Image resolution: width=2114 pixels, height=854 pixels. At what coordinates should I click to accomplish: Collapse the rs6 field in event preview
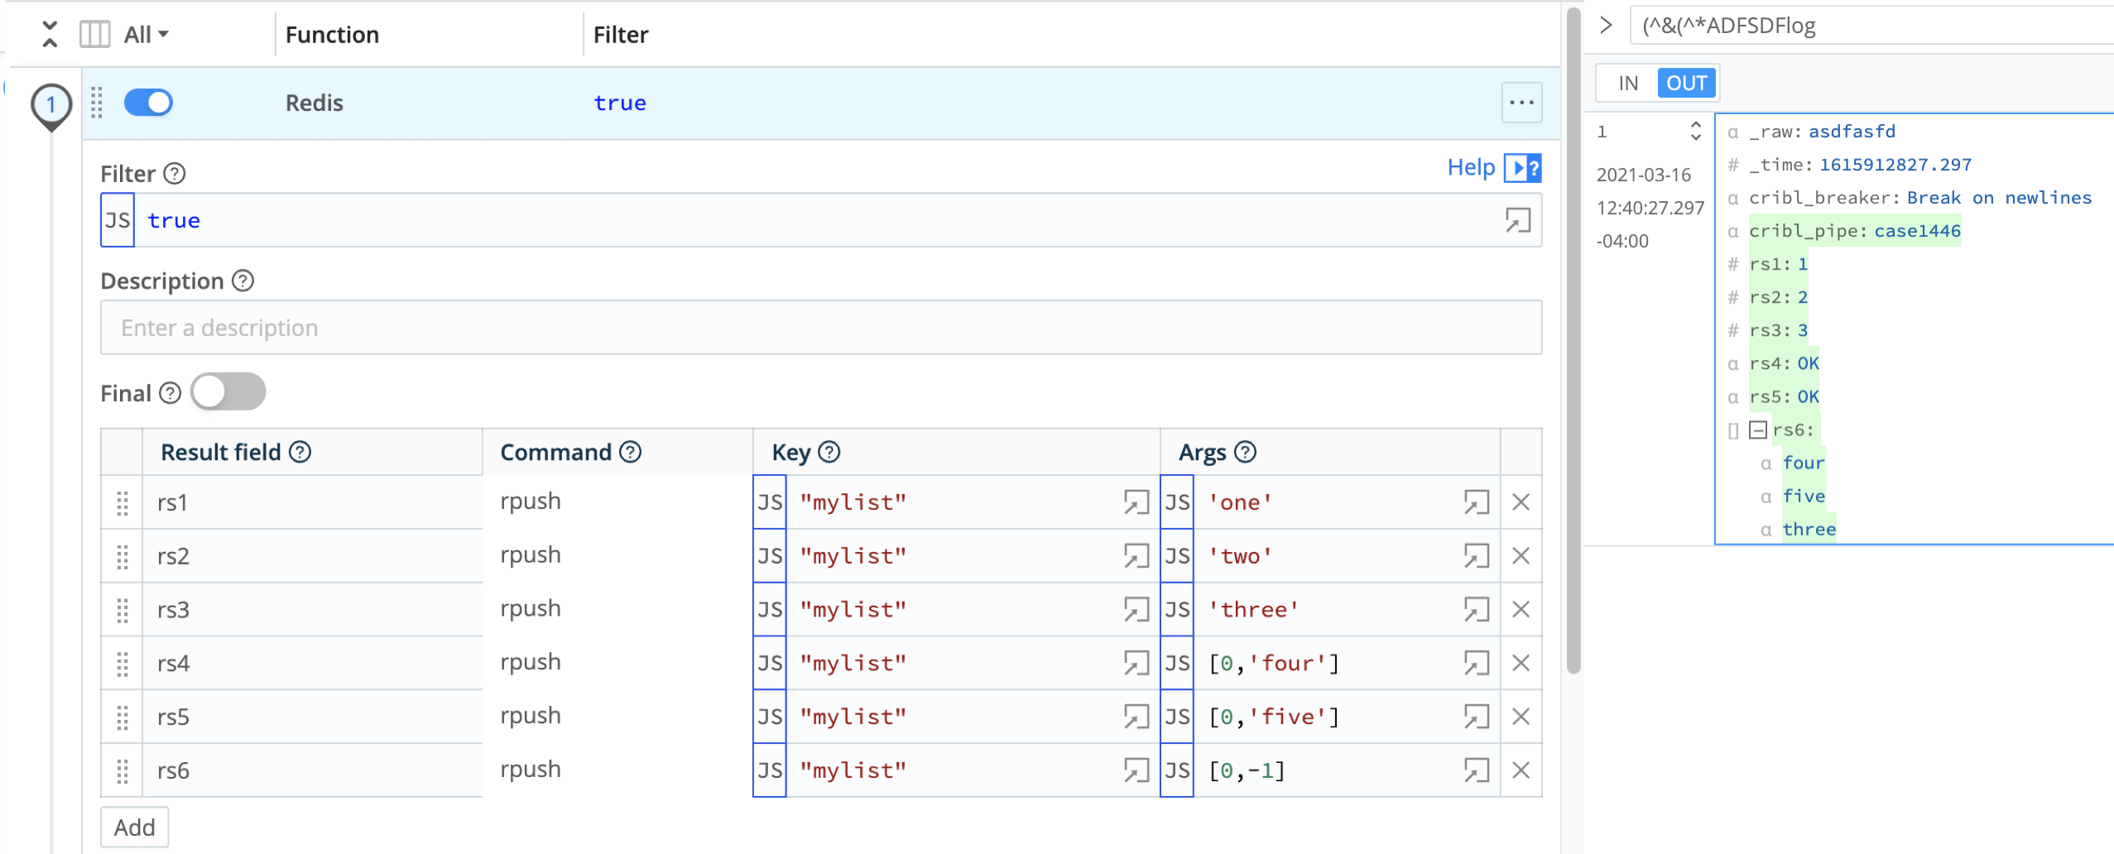tap(1758, 429)
